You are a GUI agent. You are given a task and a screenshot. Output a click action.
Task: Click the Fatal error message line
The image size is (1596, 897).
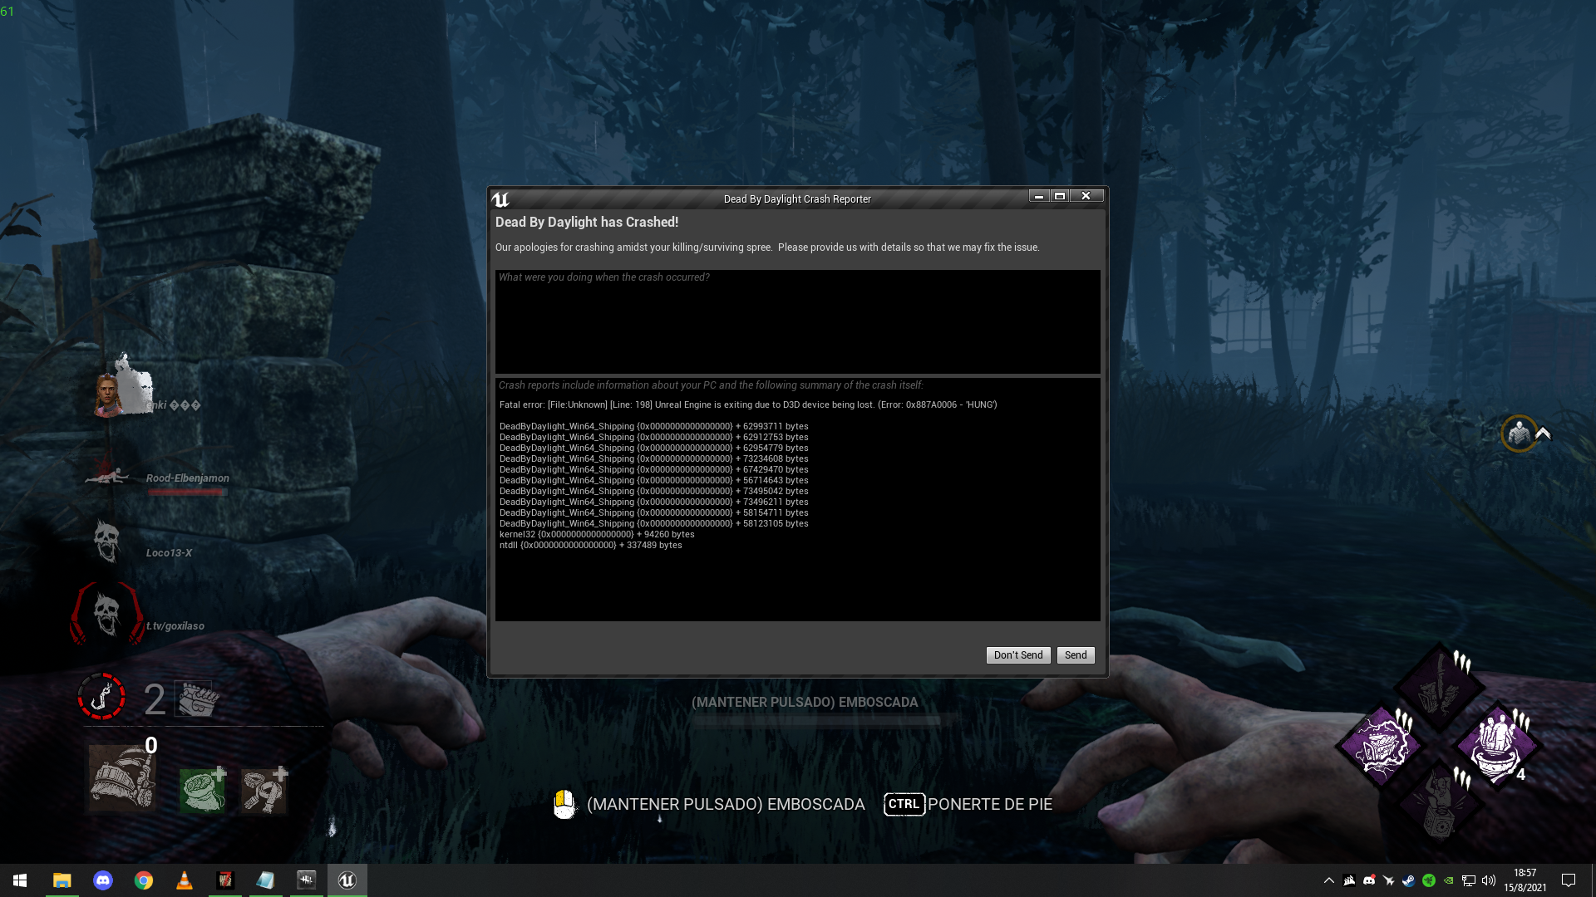747,404
